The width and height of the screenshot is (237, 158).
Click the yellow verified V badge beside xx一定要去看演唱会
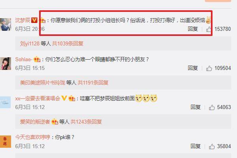tap(64, 98)
